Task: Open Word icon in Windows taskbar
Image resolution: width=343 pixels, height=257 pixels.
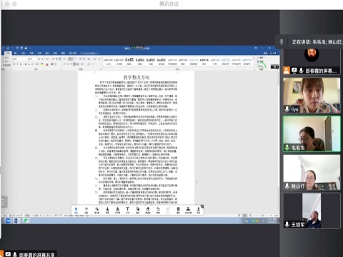Action: coord(16,221)
